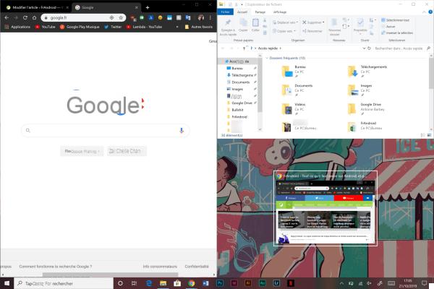
Task: Click the Google search input field
Action: [x=105, y=130]
